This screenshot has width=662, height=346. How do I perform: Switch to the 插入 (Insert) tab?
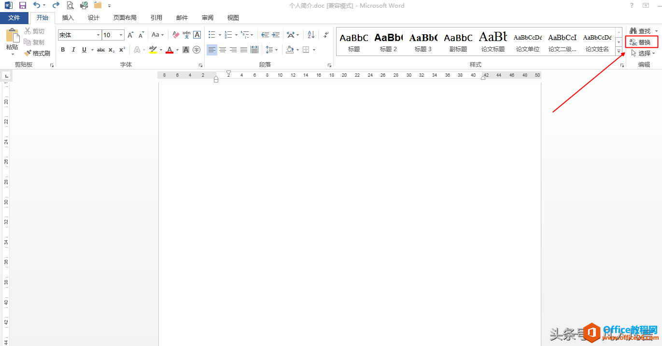tap(68, 18)
